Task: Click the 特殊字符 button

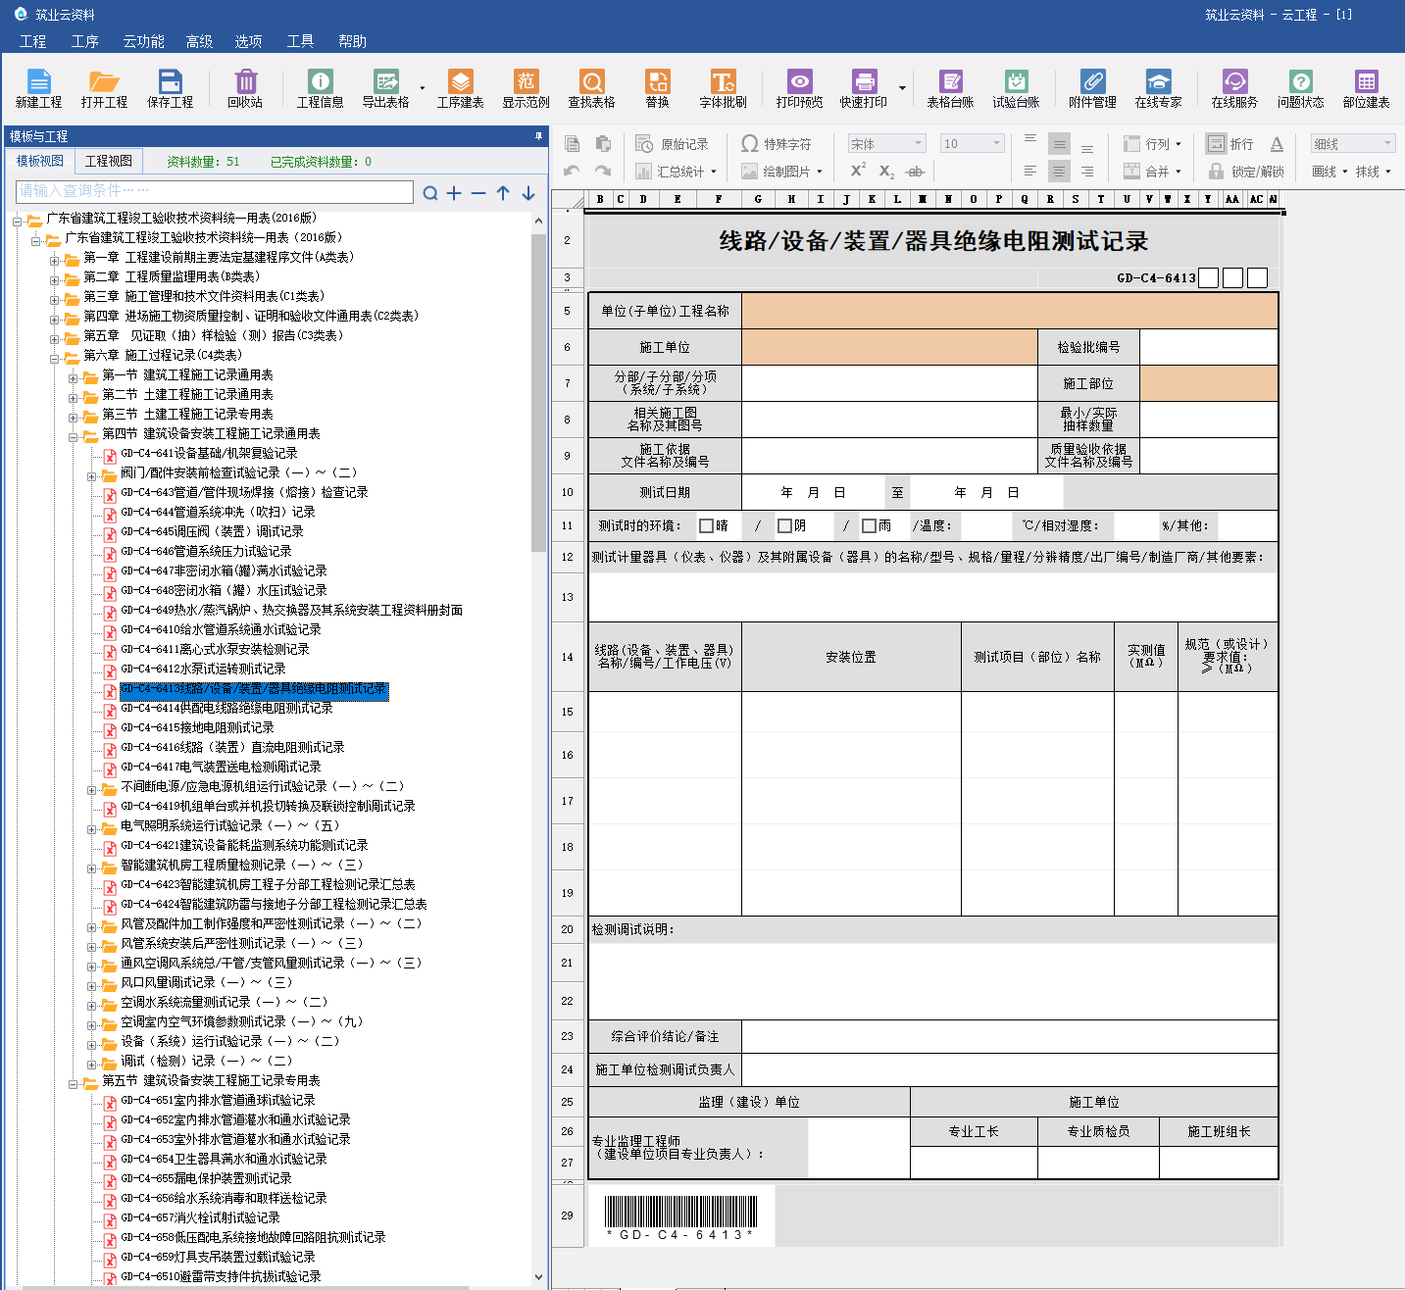Action: point(777,144)
